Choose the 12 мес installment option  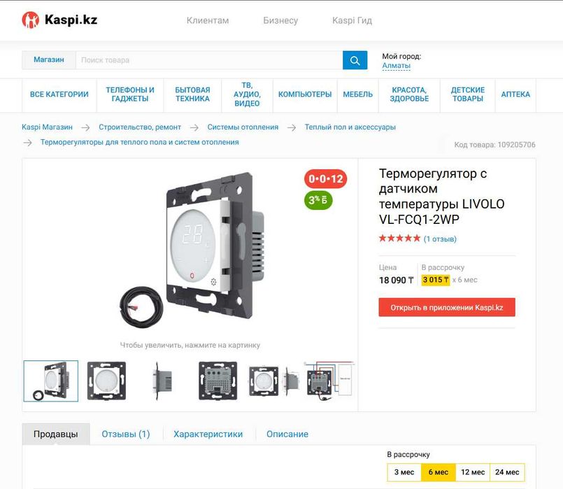[x=473, y=472]
